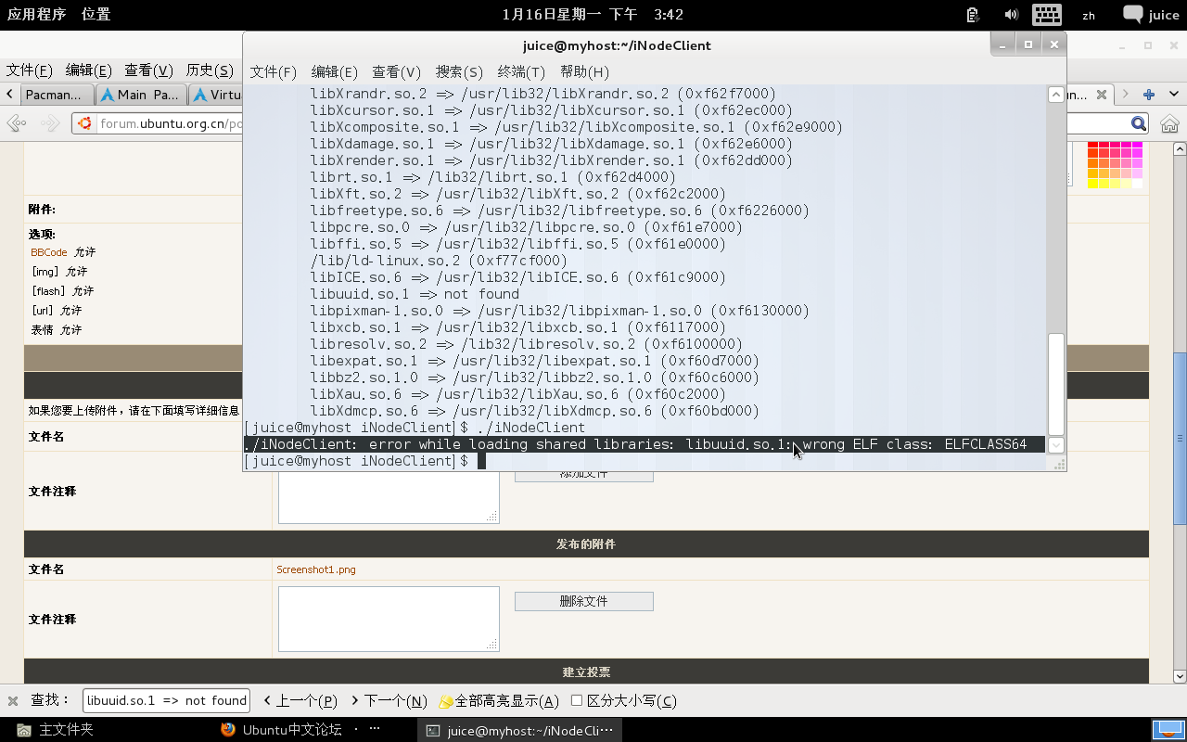1187x742 pixels.
Task: Switch to Ubuntu中文论坛 Firefox taskbar item
Action: pos(301,730)
